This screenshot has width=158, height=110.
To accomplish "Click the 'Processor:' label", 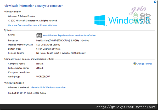I will point(13,40).
